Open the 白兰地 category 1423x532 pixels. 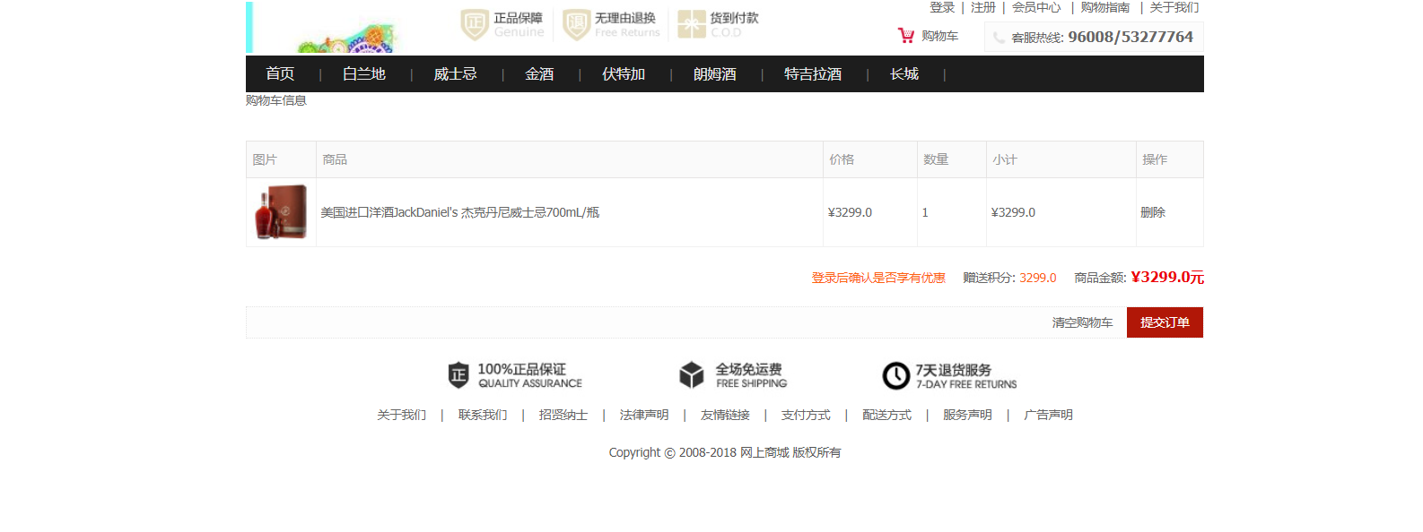click(x=364, y=74)
